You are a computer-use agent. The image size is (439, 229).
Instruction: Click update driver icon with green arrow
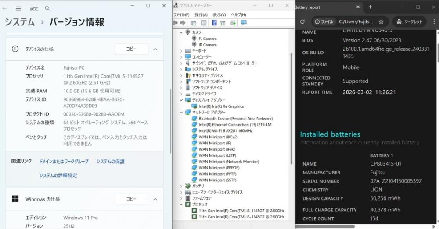point(233,23)
